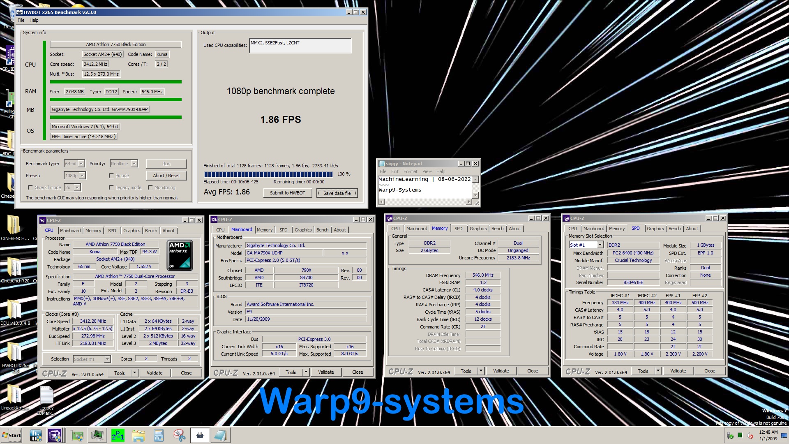The width and height of the screenshot is (789, 444).
Task: Open the CPU-Z purple chip taskbar icon
Action: 55,435
